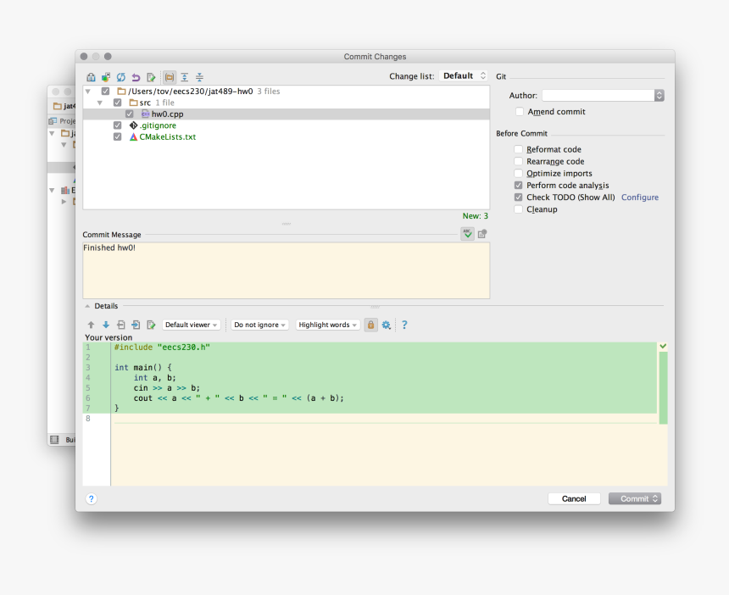
Task: Click Expand All in the file tree toolbar
Action: point(184,77)
